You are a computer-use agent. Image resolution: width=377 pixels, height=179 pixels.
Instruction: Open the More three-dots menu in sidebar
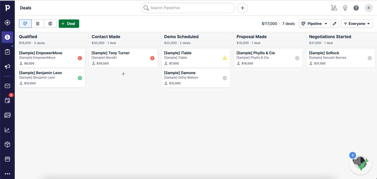click(7, 174)
